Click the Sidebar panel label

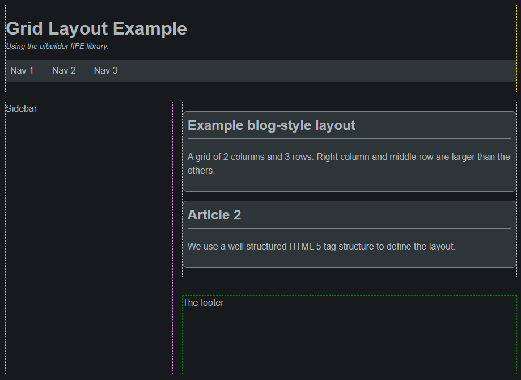click(x=21, y=108)
